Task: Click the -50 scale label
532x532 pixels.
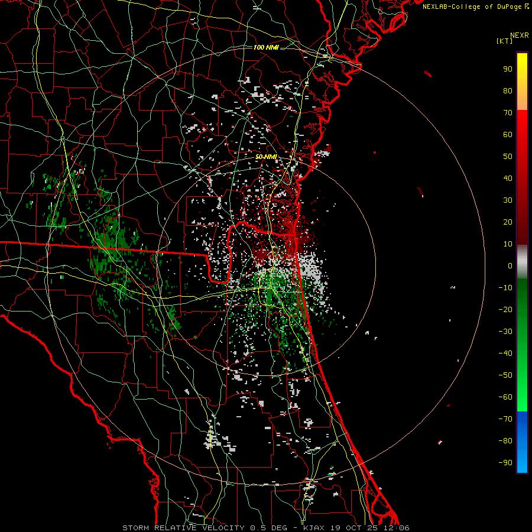Action: 505,375
